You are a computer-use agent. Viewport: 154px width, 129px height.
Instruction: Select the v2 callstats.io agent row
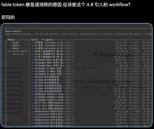coord(91,48)
